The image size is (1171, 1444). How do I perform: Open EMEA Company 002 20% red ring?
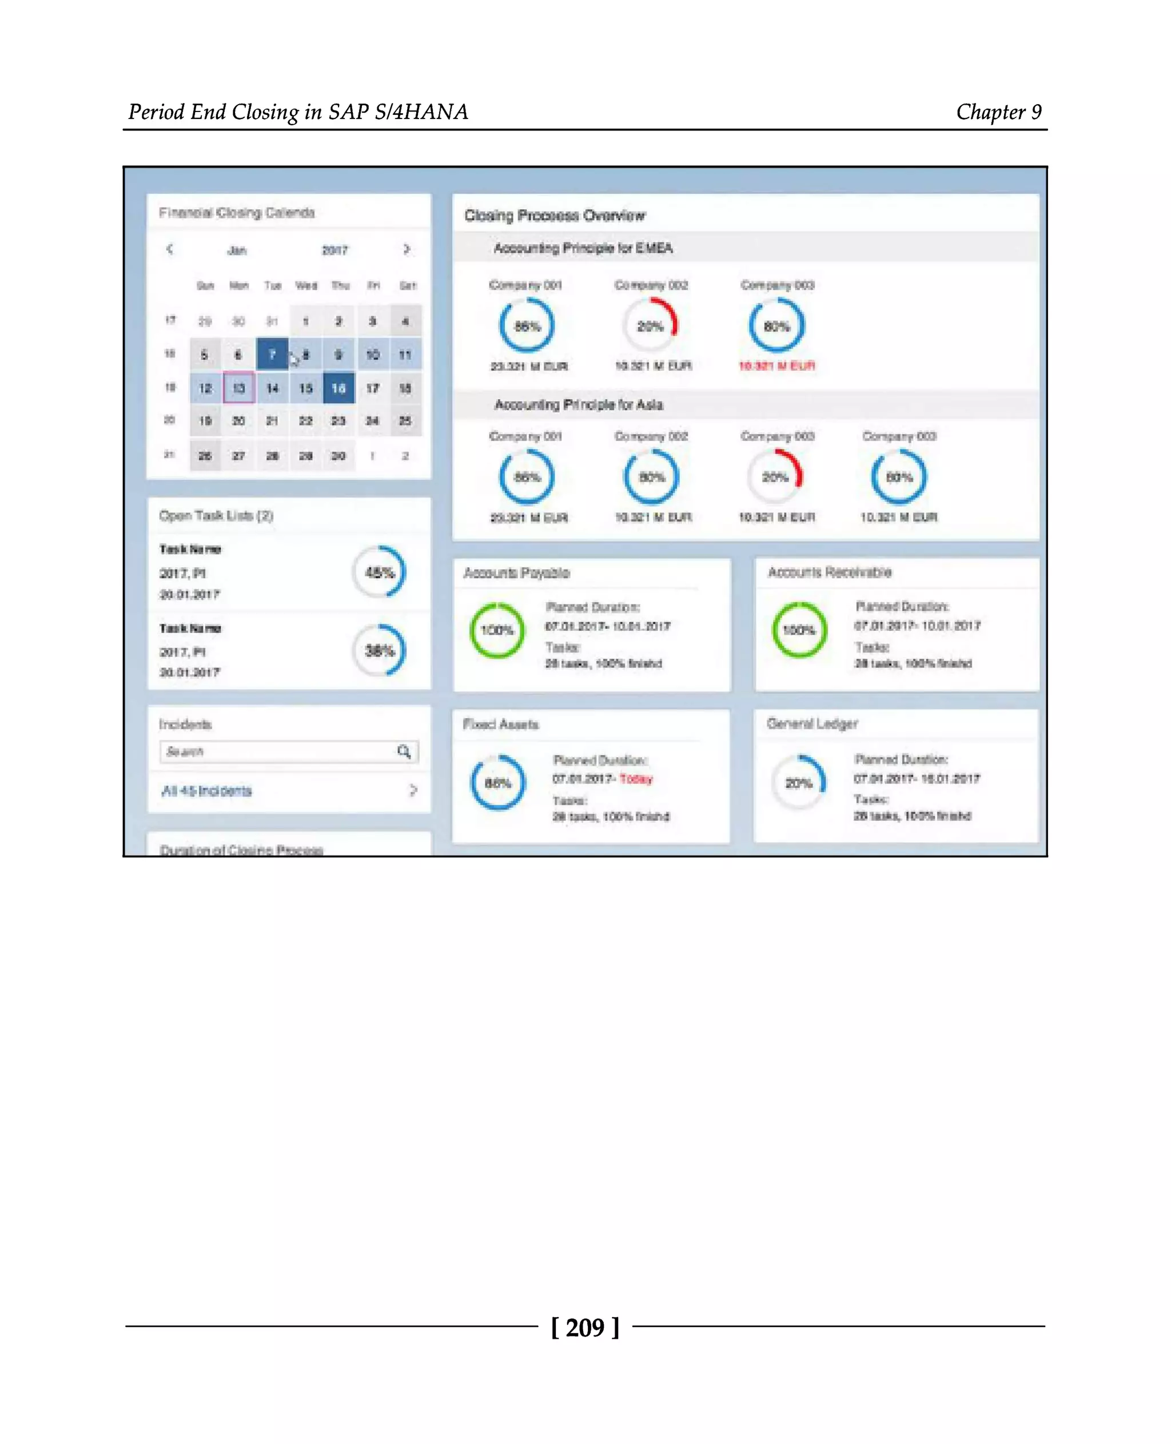click(x=650, y=325)
